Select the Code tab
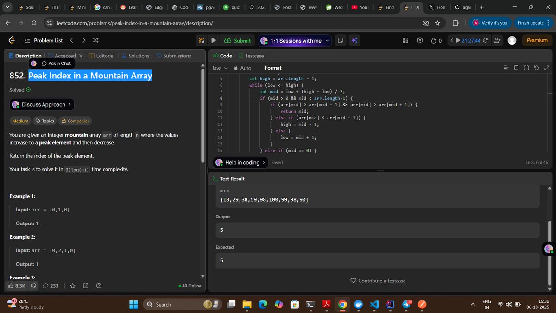 (222, 56)
